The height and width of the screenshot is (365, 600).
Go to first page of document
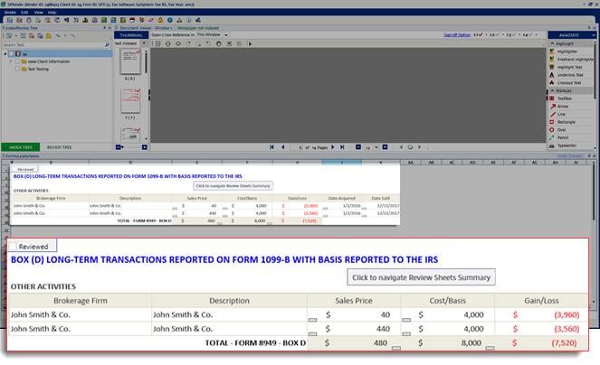point(271,147)
